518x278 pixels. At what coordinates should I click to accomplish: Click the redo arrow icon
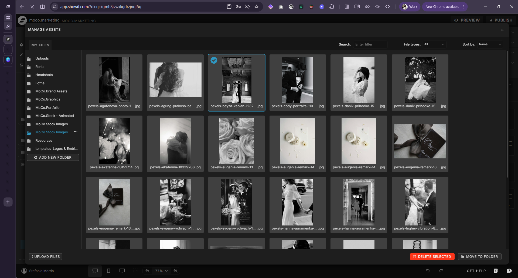[x=441, y=271]
